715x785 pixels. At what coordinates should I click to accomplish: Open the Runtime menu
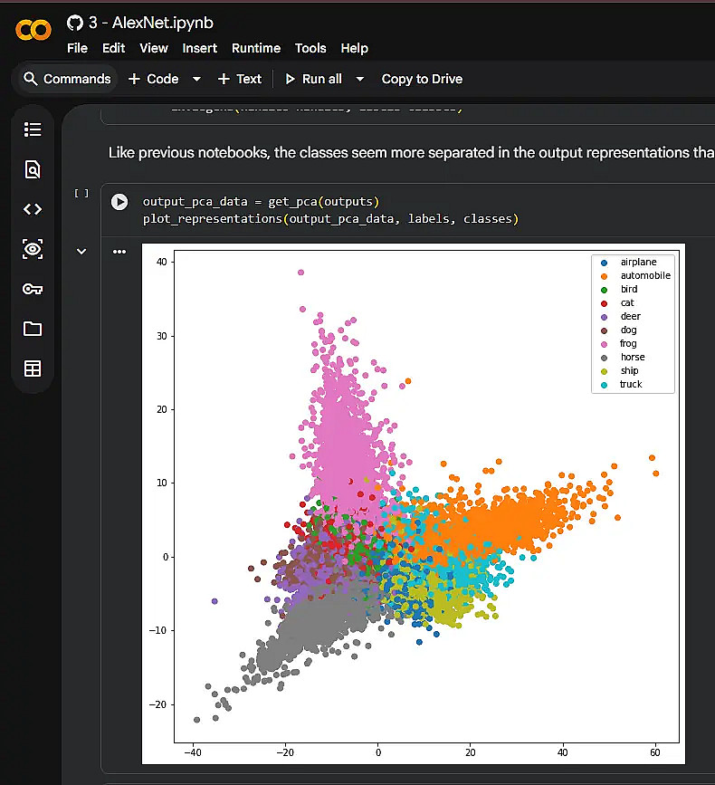(x=255, y=48)
